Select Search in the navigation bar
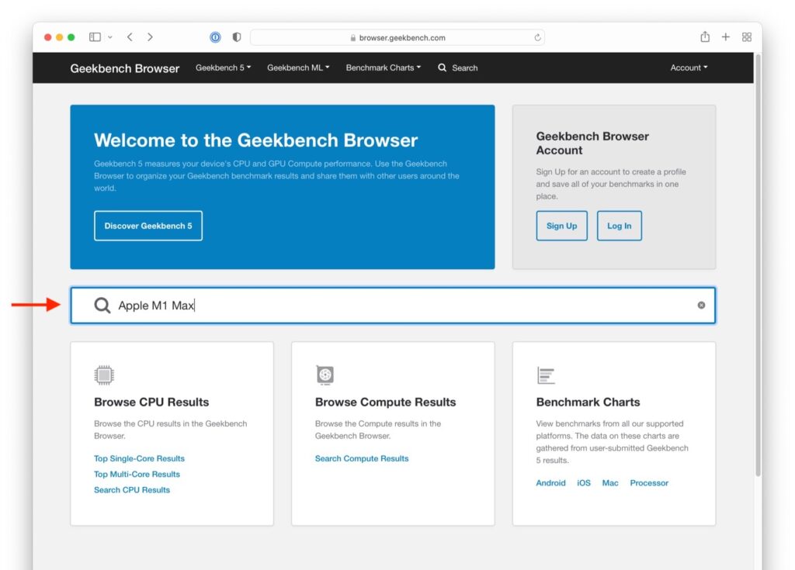The height and width of the screenshot is (570, 795). [x=458, y=68]
